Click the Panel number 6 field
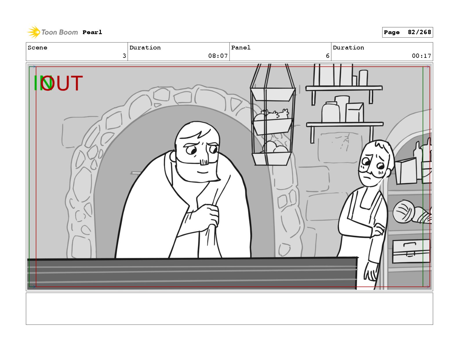Viewport: 459px width, 354px height. pyautogui.click(x=280, y=52)
